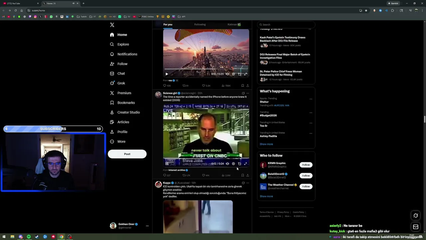
Task: Enter fullscreen on paraglider video
Action: pyautogui.click(x=246, y=74)
